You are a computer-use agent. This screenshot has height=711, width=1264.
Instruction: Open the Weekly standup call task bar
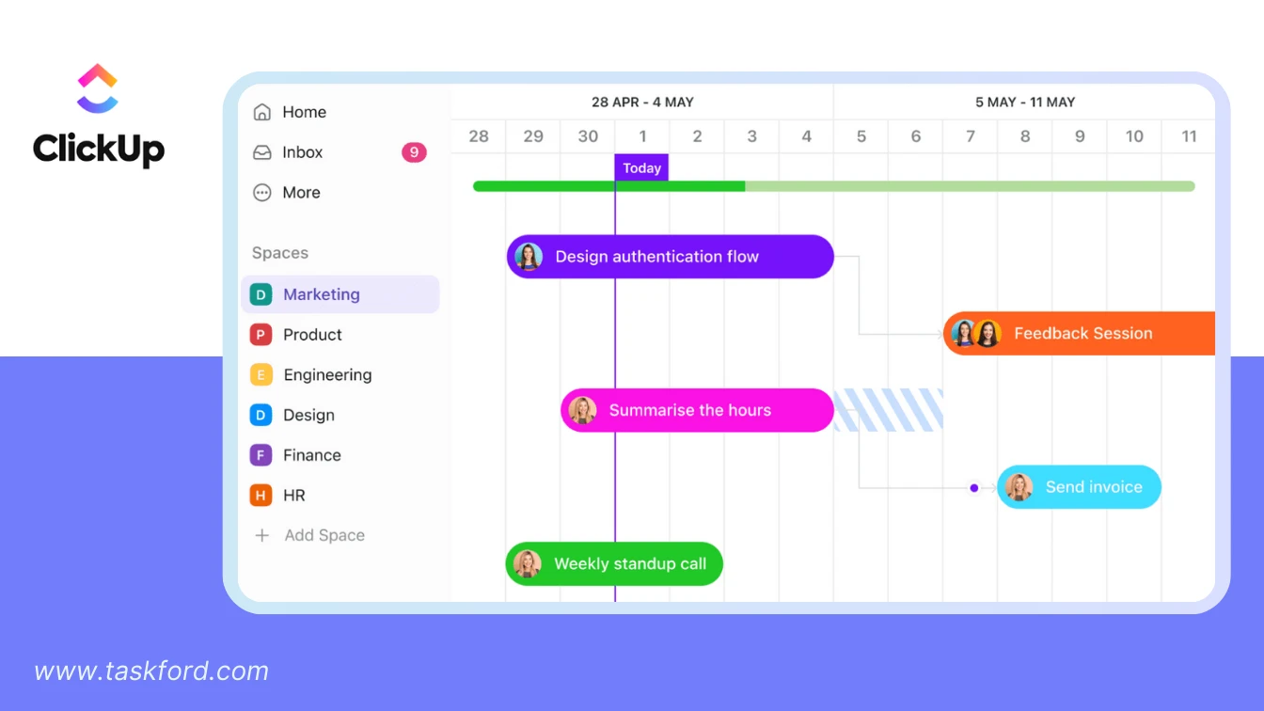(614, 564)
